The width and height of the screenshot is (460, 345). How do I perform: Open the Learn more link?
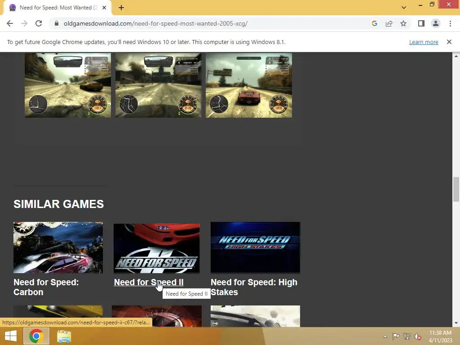click(x=424, y=42)
